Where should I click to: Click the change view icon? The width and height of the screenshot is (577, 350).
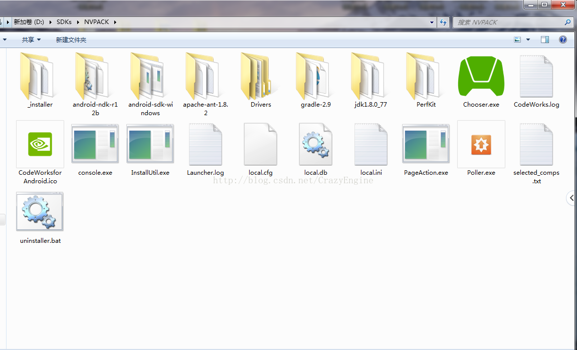pos(517,40)
